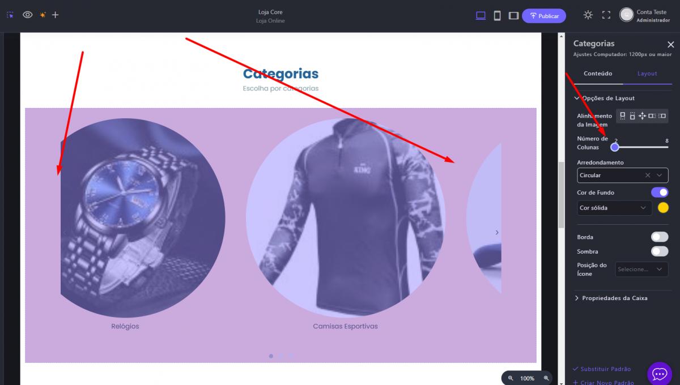Toggle light theme sun icon
Image resolution: width=680 pixels, height=385 pixels.
[x=588, y=15]
